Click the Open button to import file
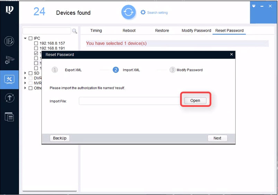278x195 pixels. (195, 101)
